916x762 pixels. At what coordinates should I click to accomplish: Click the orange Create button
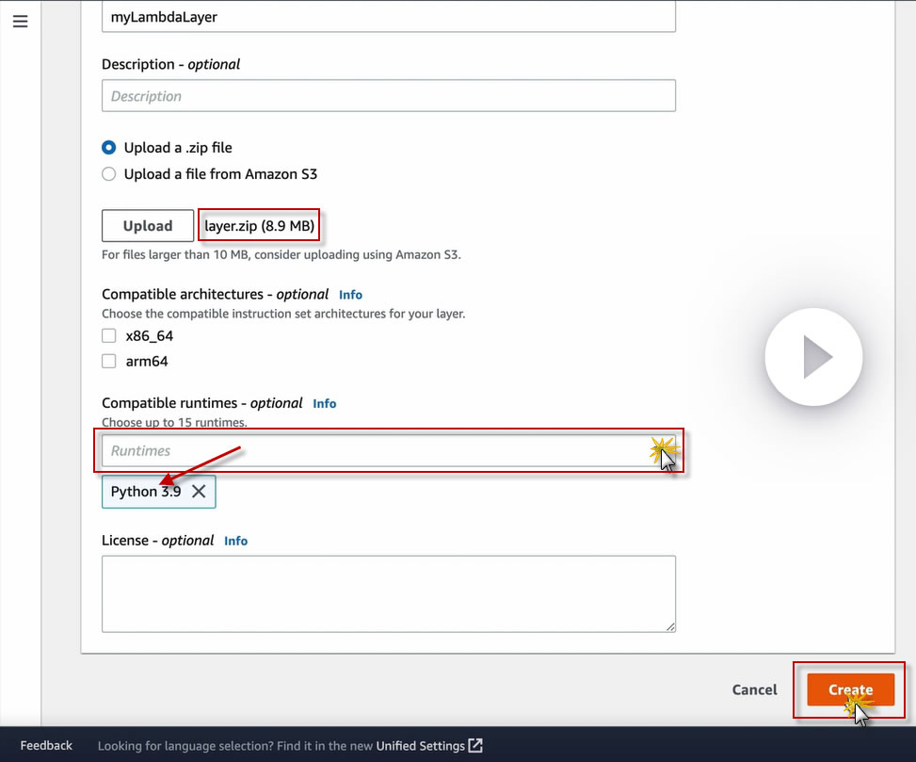click(851, 689)
